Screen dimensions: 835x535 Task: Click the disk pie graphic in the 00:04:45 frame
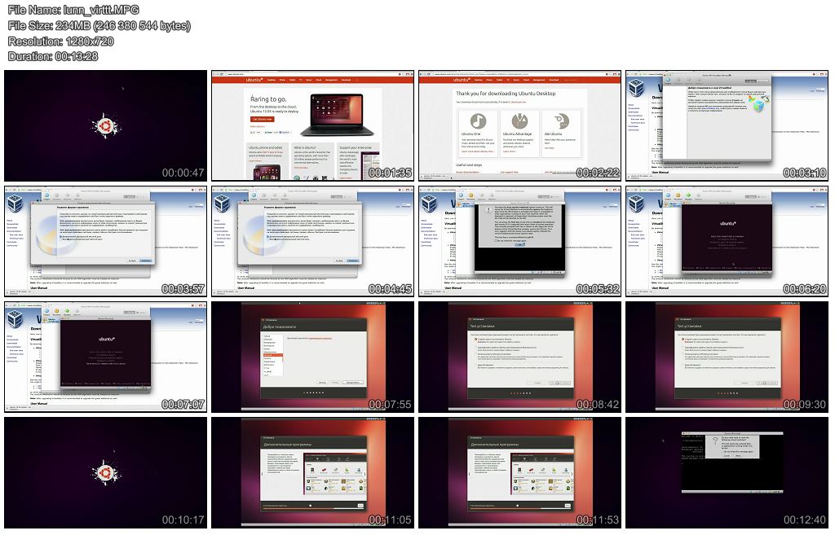[x=254, y=243]
